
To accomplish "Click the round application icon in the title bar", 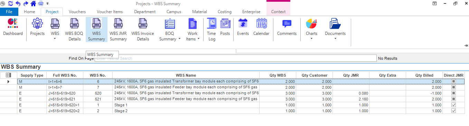I will pos(3,3).
